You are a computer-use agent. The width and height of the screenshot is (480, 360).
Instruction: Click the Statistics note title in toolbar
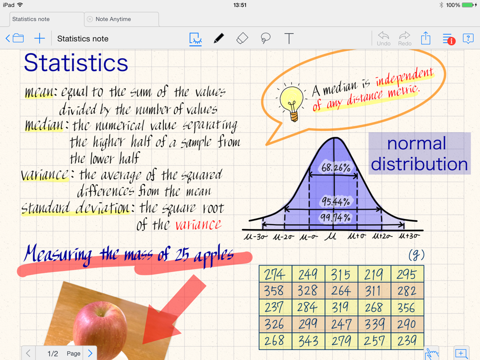83,38
